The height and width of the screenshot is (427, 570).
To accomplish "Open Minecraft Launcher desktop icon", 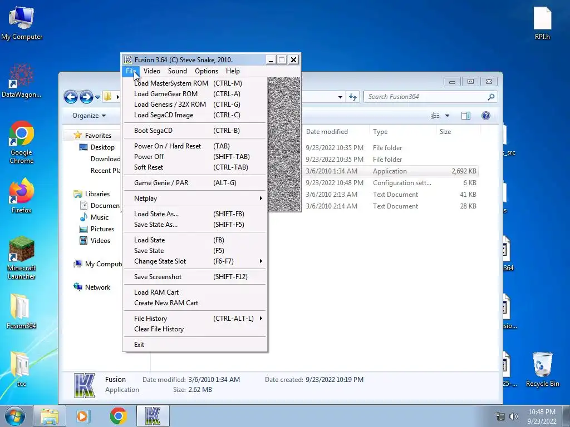I will point(22,258).
